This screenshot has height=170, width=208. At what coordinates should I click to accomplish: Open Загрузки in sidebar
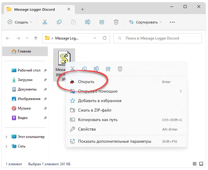click(x=25, y=80)
